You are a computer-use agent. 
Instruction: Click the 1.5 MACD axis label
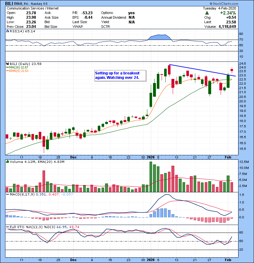click(x=242, y=195)
